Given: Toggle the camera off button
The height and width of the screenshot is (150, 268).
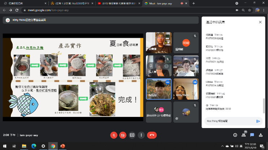Looking at the screenshot, I should click(123, 135).
